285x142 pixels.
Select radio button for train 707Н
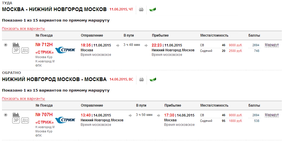click(x=6, y=115)
